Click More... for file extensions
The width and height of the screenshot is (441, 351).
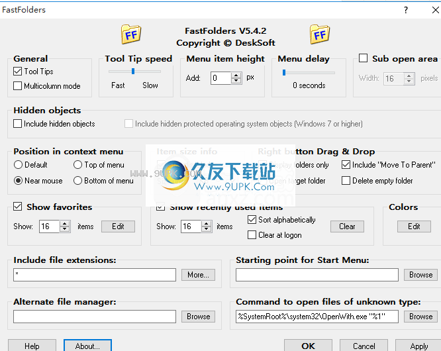coord(198,275)
